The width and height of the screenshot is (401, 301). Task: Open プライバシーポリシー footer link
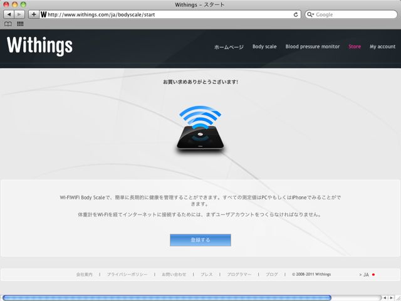coord(127,275)
